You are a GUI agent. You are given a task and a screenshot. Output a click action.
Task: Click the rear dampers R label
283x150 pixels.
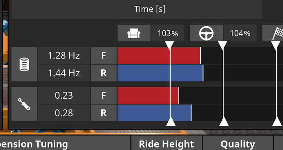point(104,113)
